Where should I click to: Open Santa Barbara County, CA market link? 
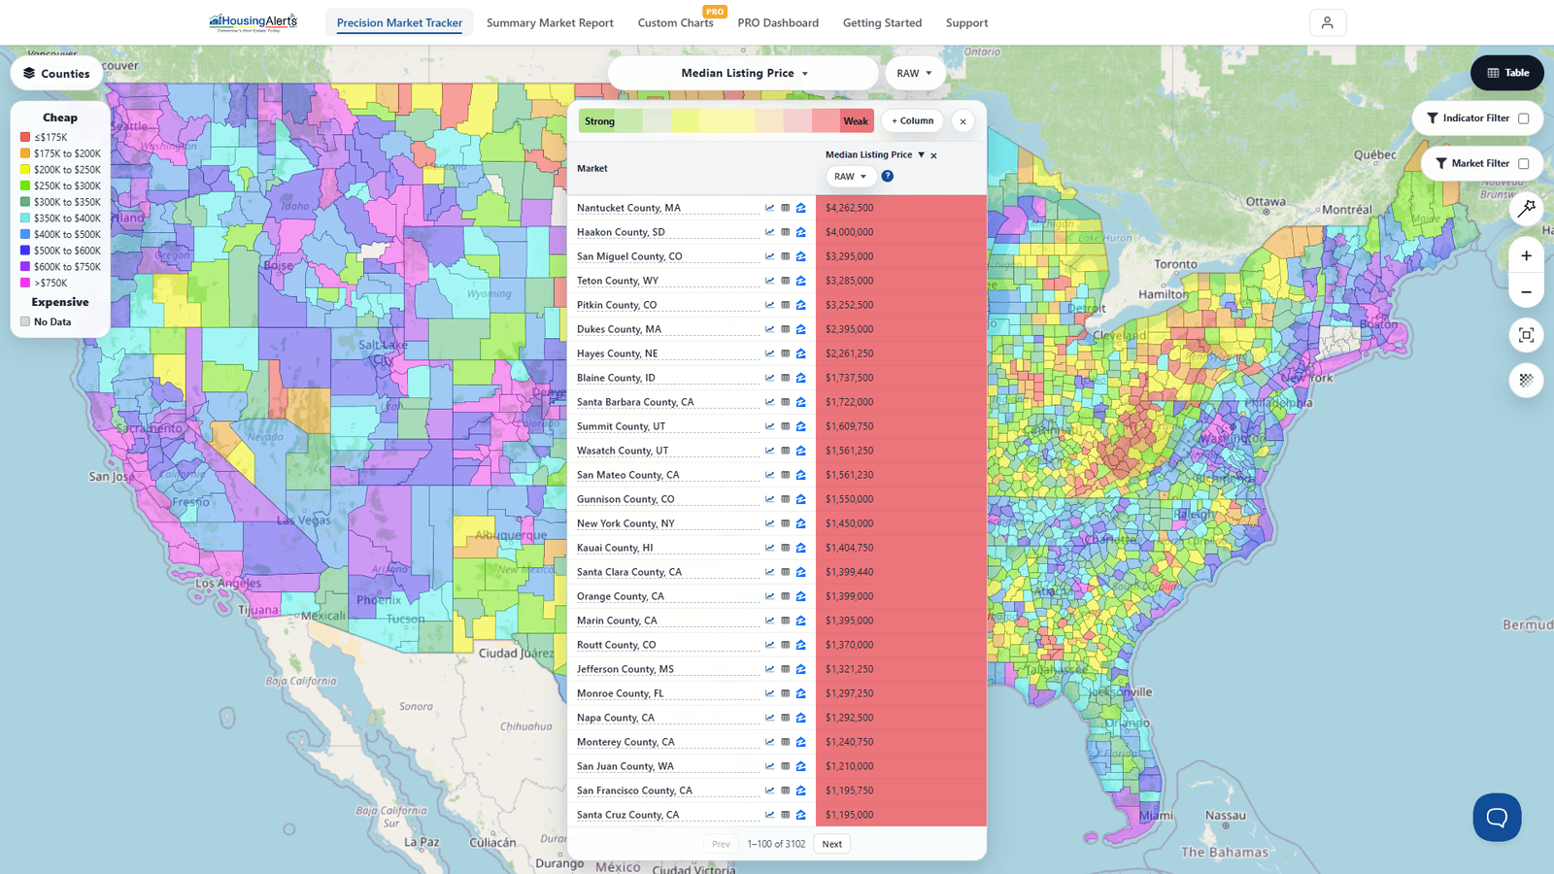pos(635,402)
